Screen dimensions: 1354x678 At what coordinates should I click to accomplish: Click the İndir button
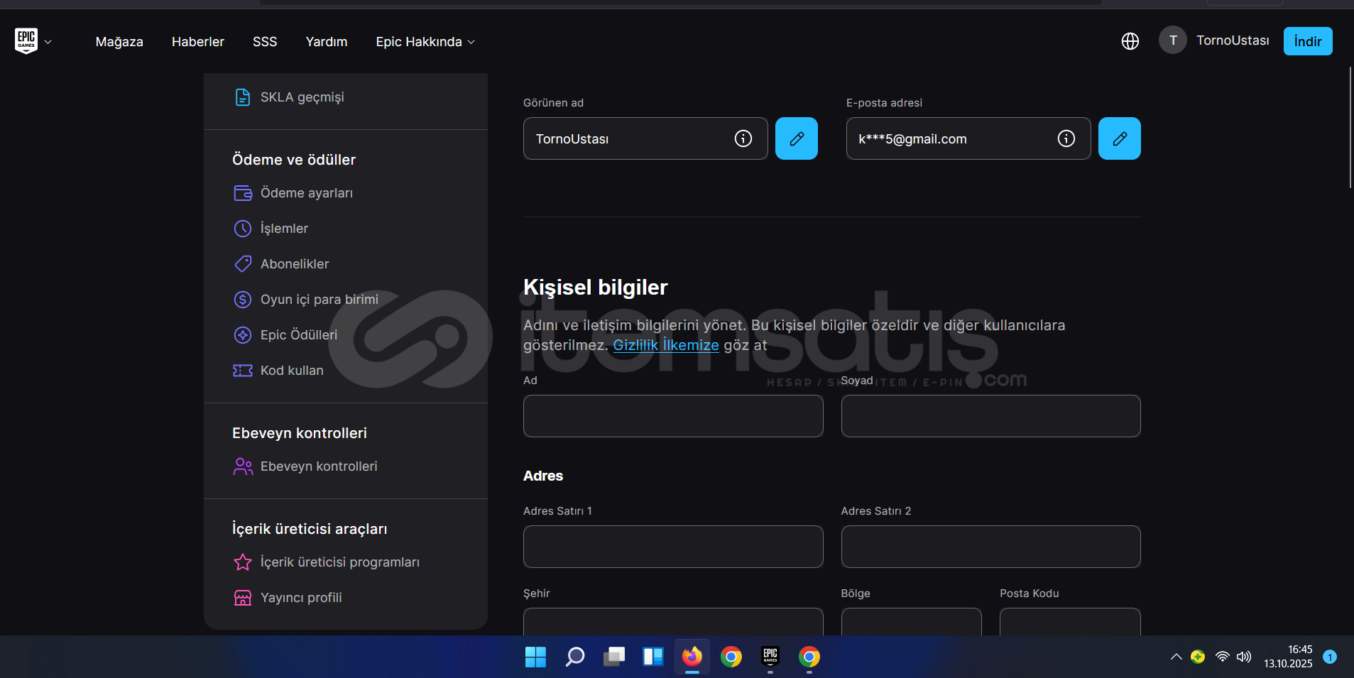point(1307,41)
